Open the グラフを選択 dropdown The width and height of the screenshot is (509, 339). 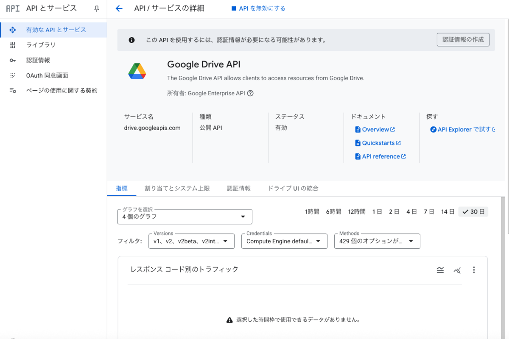point(185,217)
